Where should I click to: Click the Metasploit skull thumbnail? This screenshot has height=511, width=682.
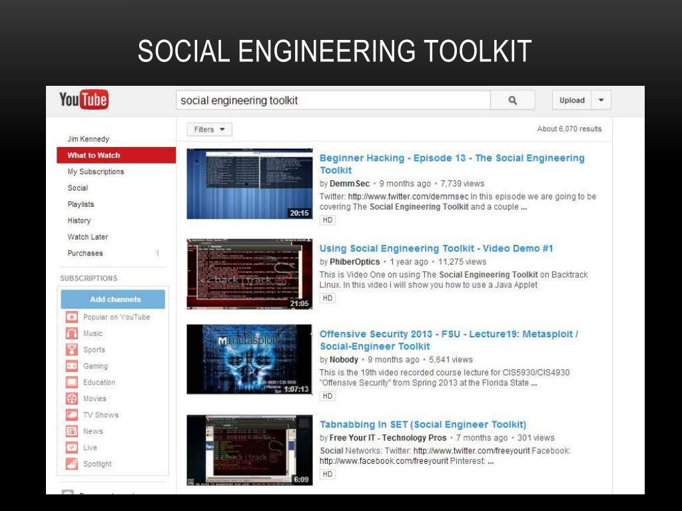click(250, 359)
